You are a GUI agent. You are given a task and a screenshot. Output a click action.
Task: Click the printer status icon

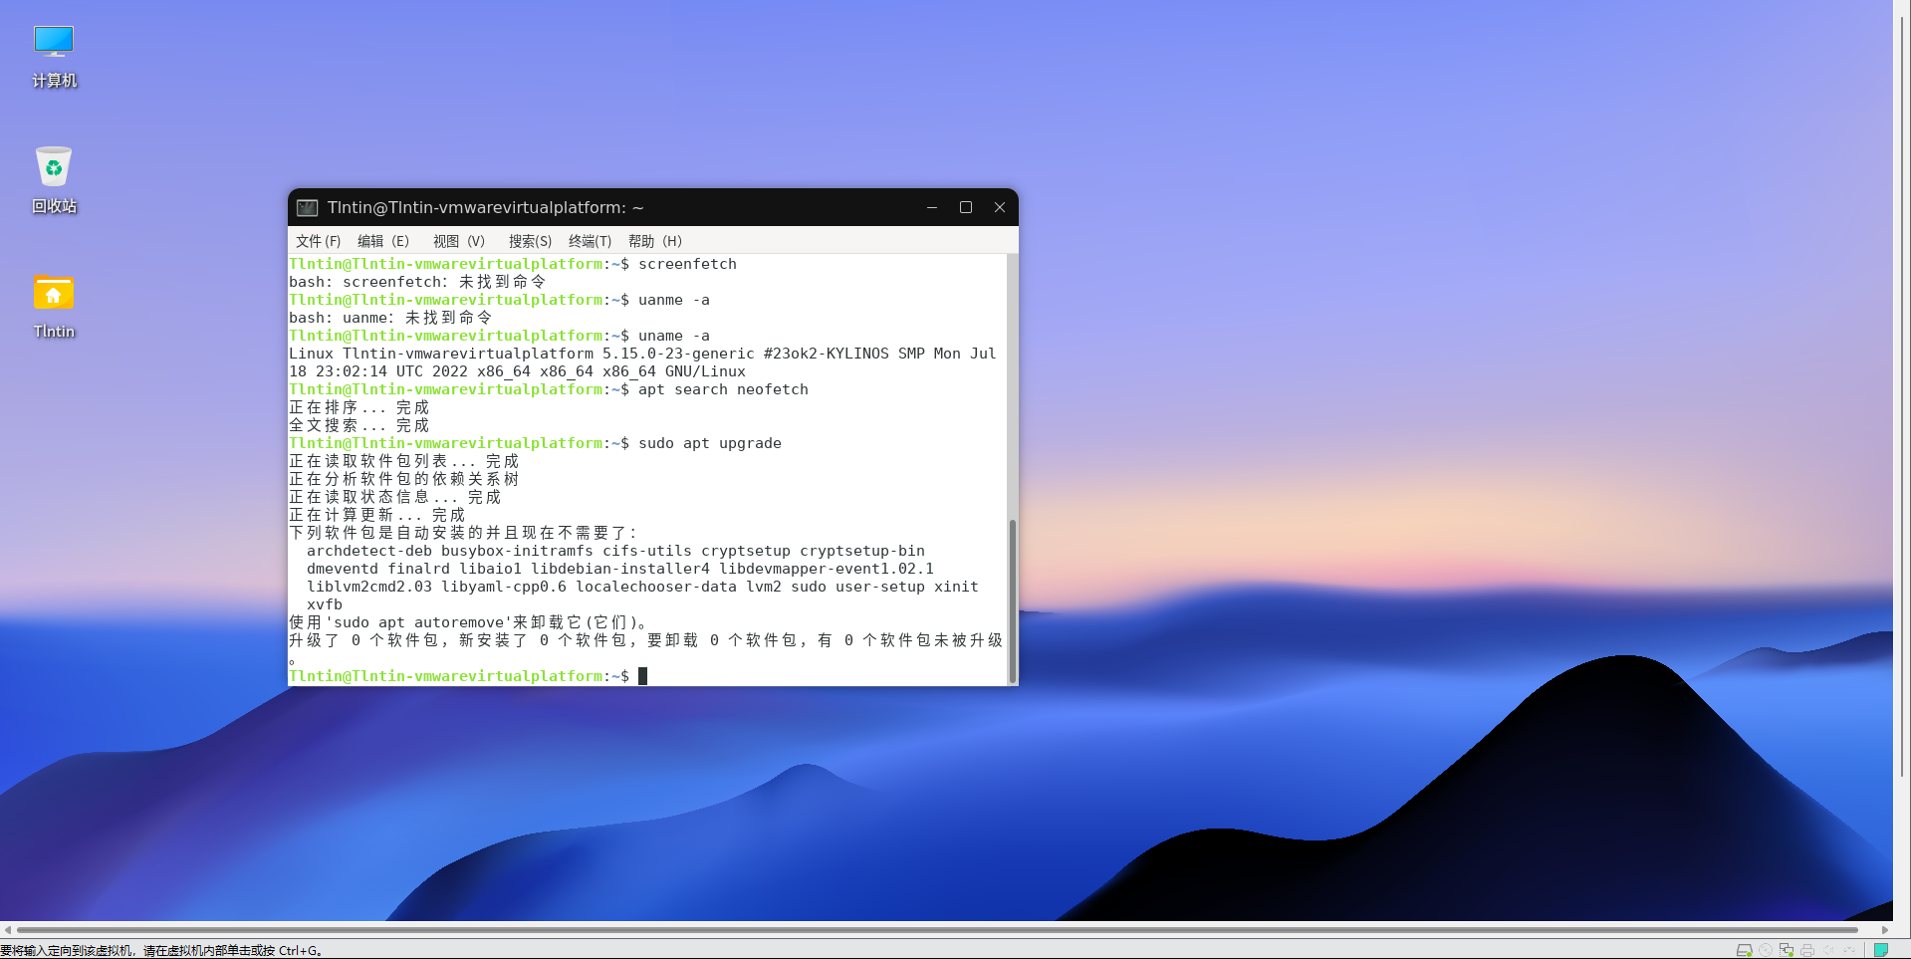(1807, 950)
